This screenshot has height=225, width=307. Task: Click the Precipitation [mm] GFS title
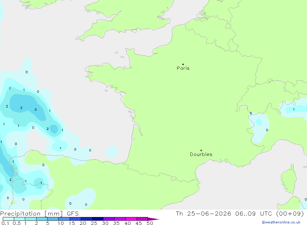(x=39, y=213)
